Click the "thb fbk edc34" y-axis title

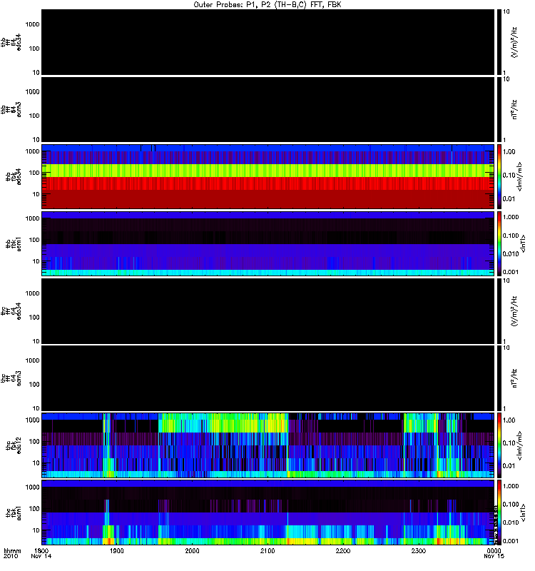coord(14,176)
